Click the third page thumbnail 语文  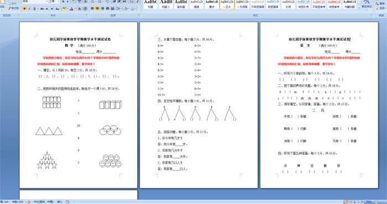point(319,105)
